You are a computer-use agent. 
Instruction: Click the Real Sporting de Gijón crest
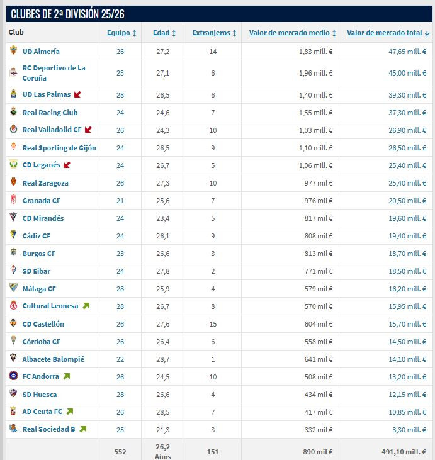tap(13, 147)
